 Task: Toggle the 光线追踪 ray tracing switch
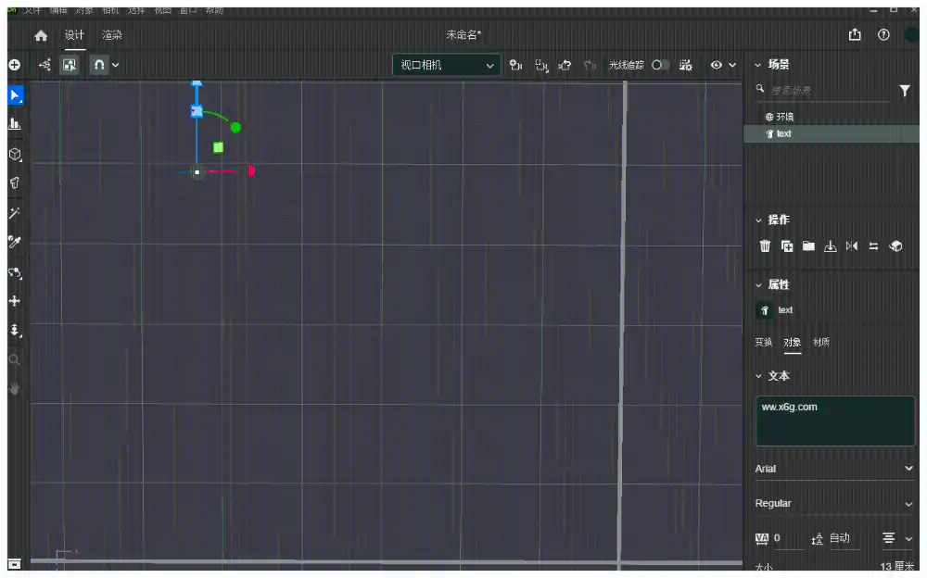click(x=660, y=65)
